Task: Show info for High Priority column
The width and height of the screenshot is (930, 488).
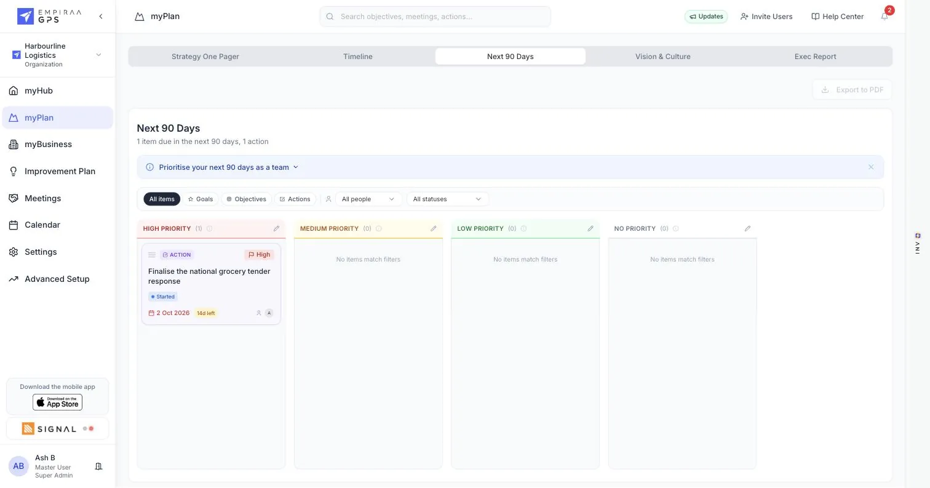Action: pyautogui.click(x=209, y=228)
